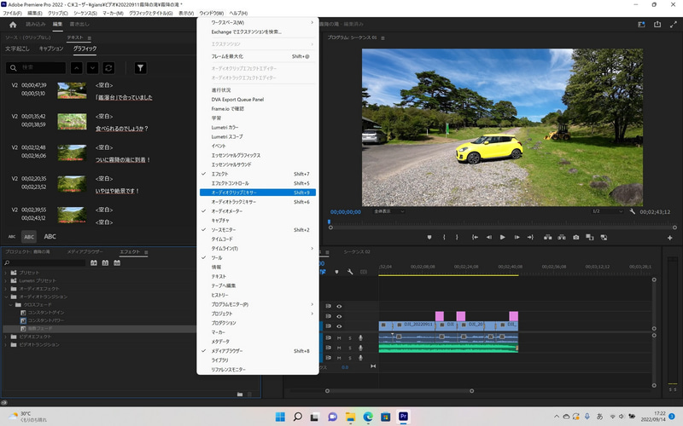Image resolution: width=683 pixels, height=426 pixels.
Task: Click the refresh icon beside search arrows
Action: coord(108,67)
